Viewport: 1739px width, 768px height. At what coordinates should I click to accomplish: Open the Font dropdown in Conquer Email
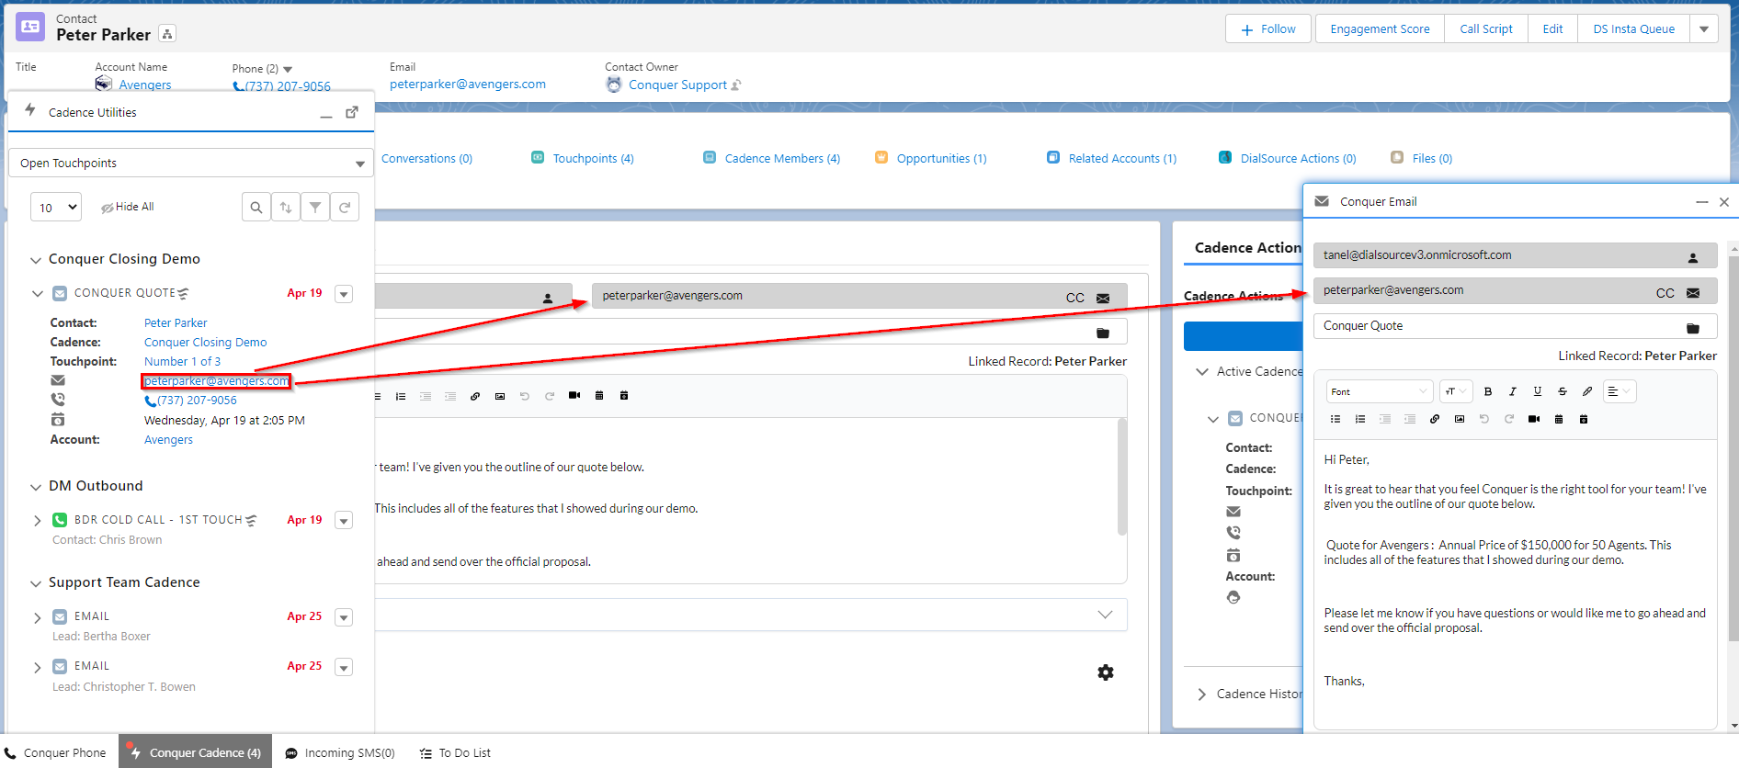[1380, 391]
